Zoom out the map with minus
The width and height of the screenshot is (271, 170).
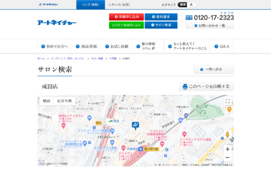(228, 157)
